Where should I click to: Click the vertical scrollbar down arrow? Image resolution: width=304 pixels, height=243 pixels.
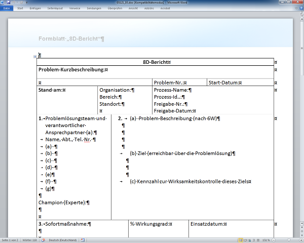(x=301, y=235)
